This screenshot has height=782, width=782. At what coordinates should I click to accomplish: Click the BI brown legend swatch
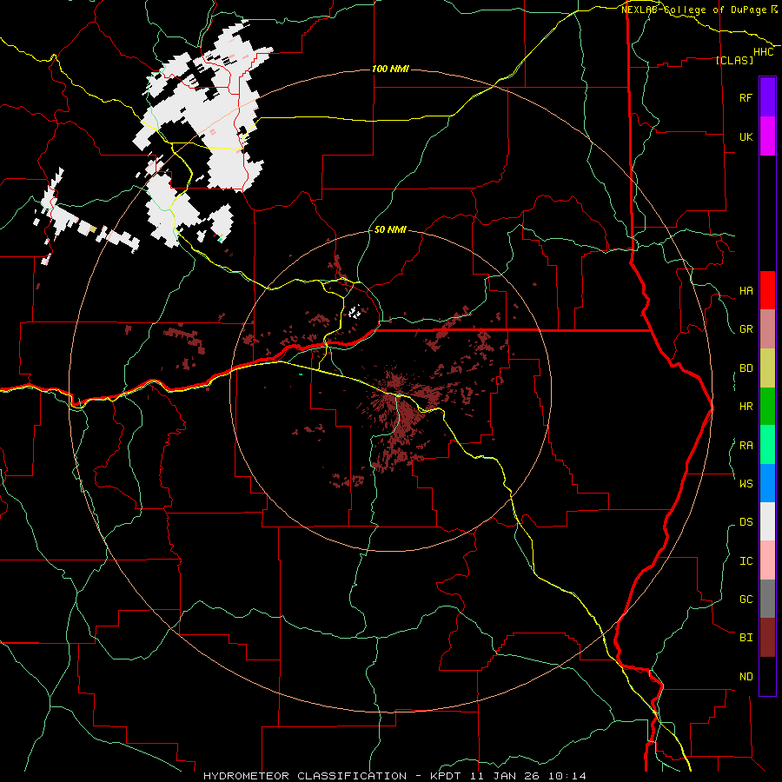pyautogui.click(x=767, y=638)
